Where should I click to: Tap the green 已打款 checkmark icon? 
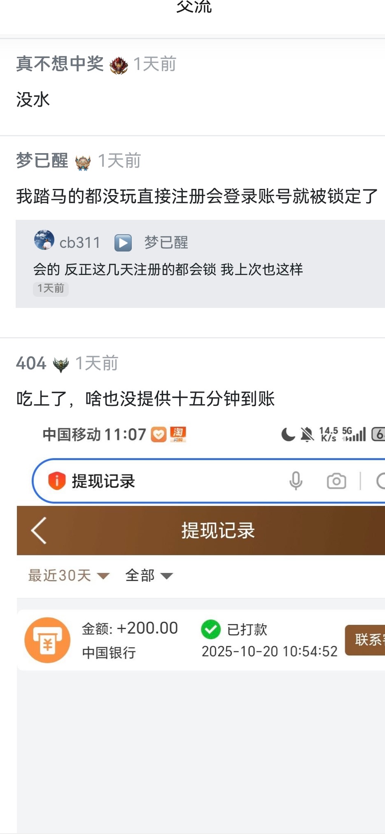point(211,629)
